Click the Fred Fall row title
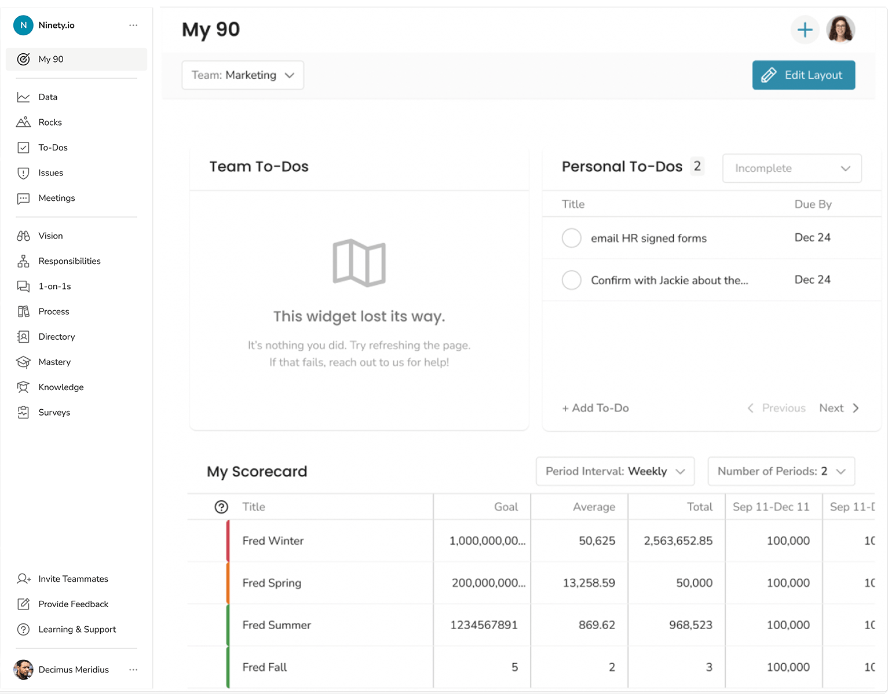This screenshot has width=888, height=694. click(265, 667)
